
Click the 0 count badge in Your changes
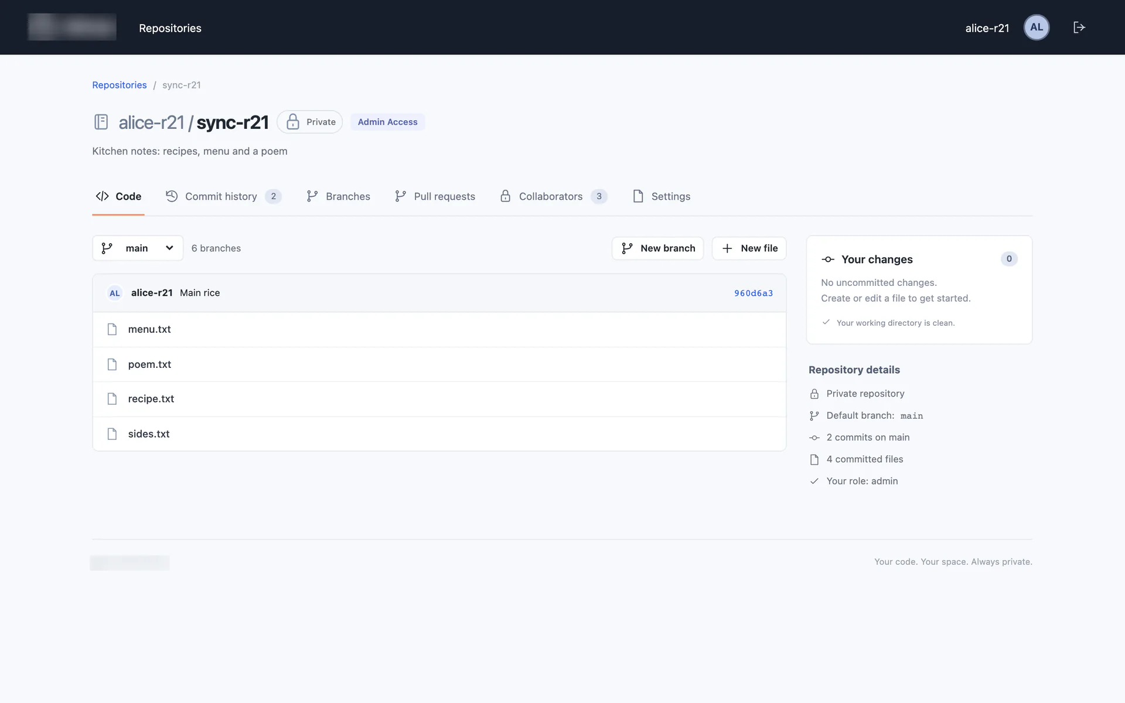1009,259
